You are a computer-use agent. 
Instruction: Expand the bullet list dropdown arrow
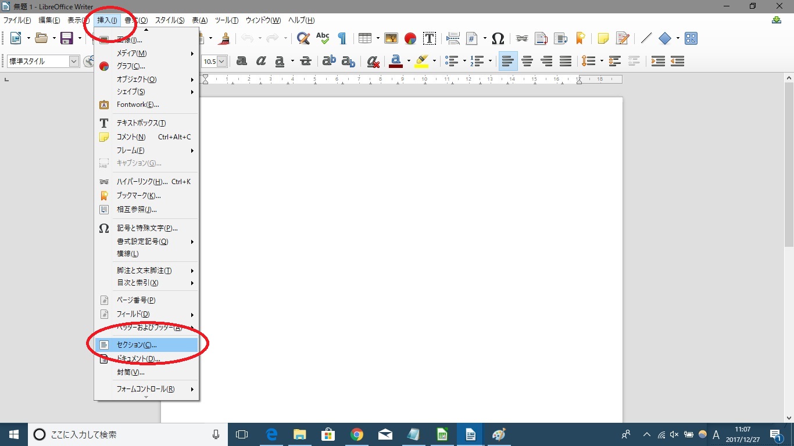click(x=464, y=61)
